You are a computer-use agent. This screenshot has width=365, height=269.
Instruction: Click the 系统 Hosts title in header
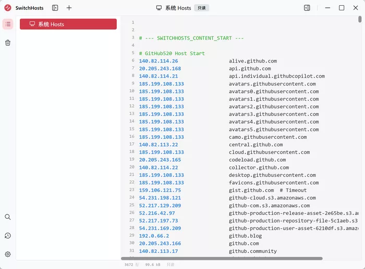click(x=178, y=8)
